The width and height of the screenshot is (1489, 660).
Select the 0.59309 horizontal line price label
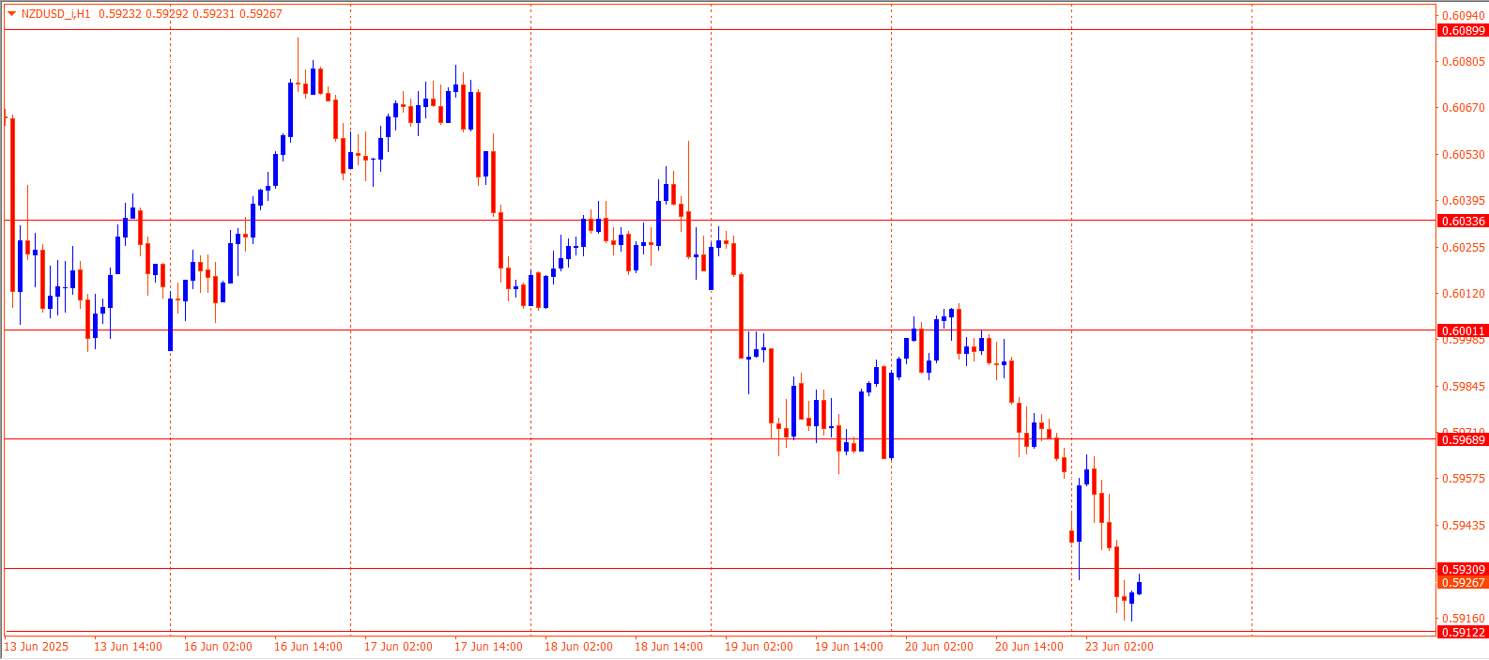coord(1463,569)
